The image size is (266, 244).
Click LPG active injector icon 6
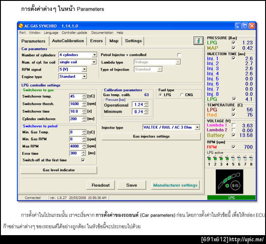(x=239, y=158)
